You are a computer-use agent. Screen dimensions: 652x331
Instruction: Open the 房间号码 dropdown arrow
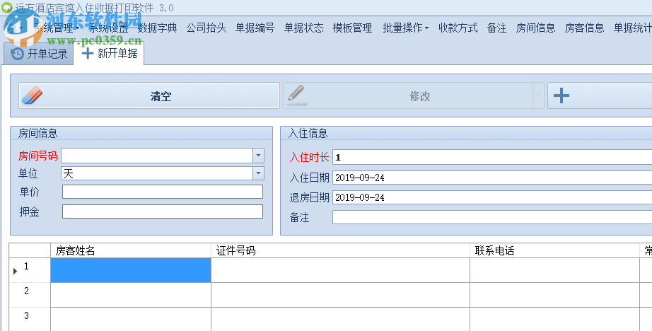(258, 156)
